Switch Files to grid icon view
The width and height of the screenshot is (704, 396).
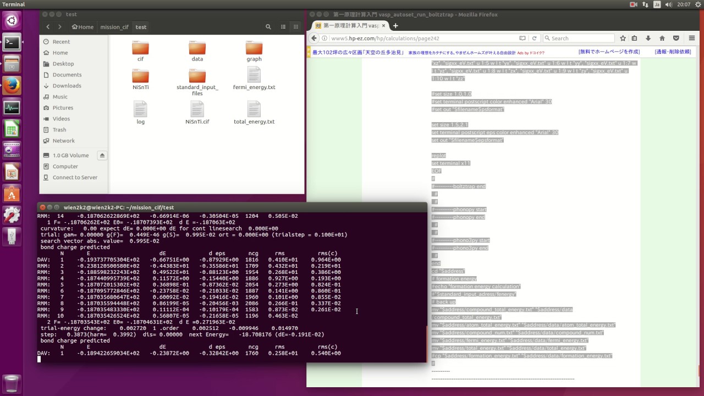(295, 27)
